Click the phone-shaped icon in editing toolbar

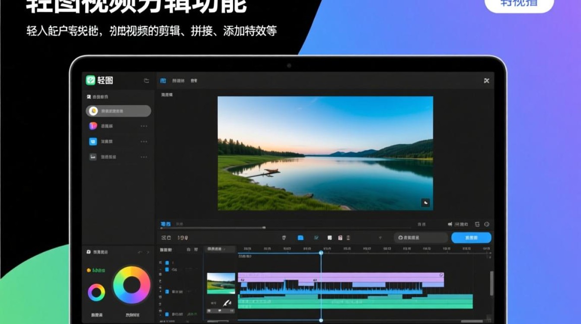[348, 238]
